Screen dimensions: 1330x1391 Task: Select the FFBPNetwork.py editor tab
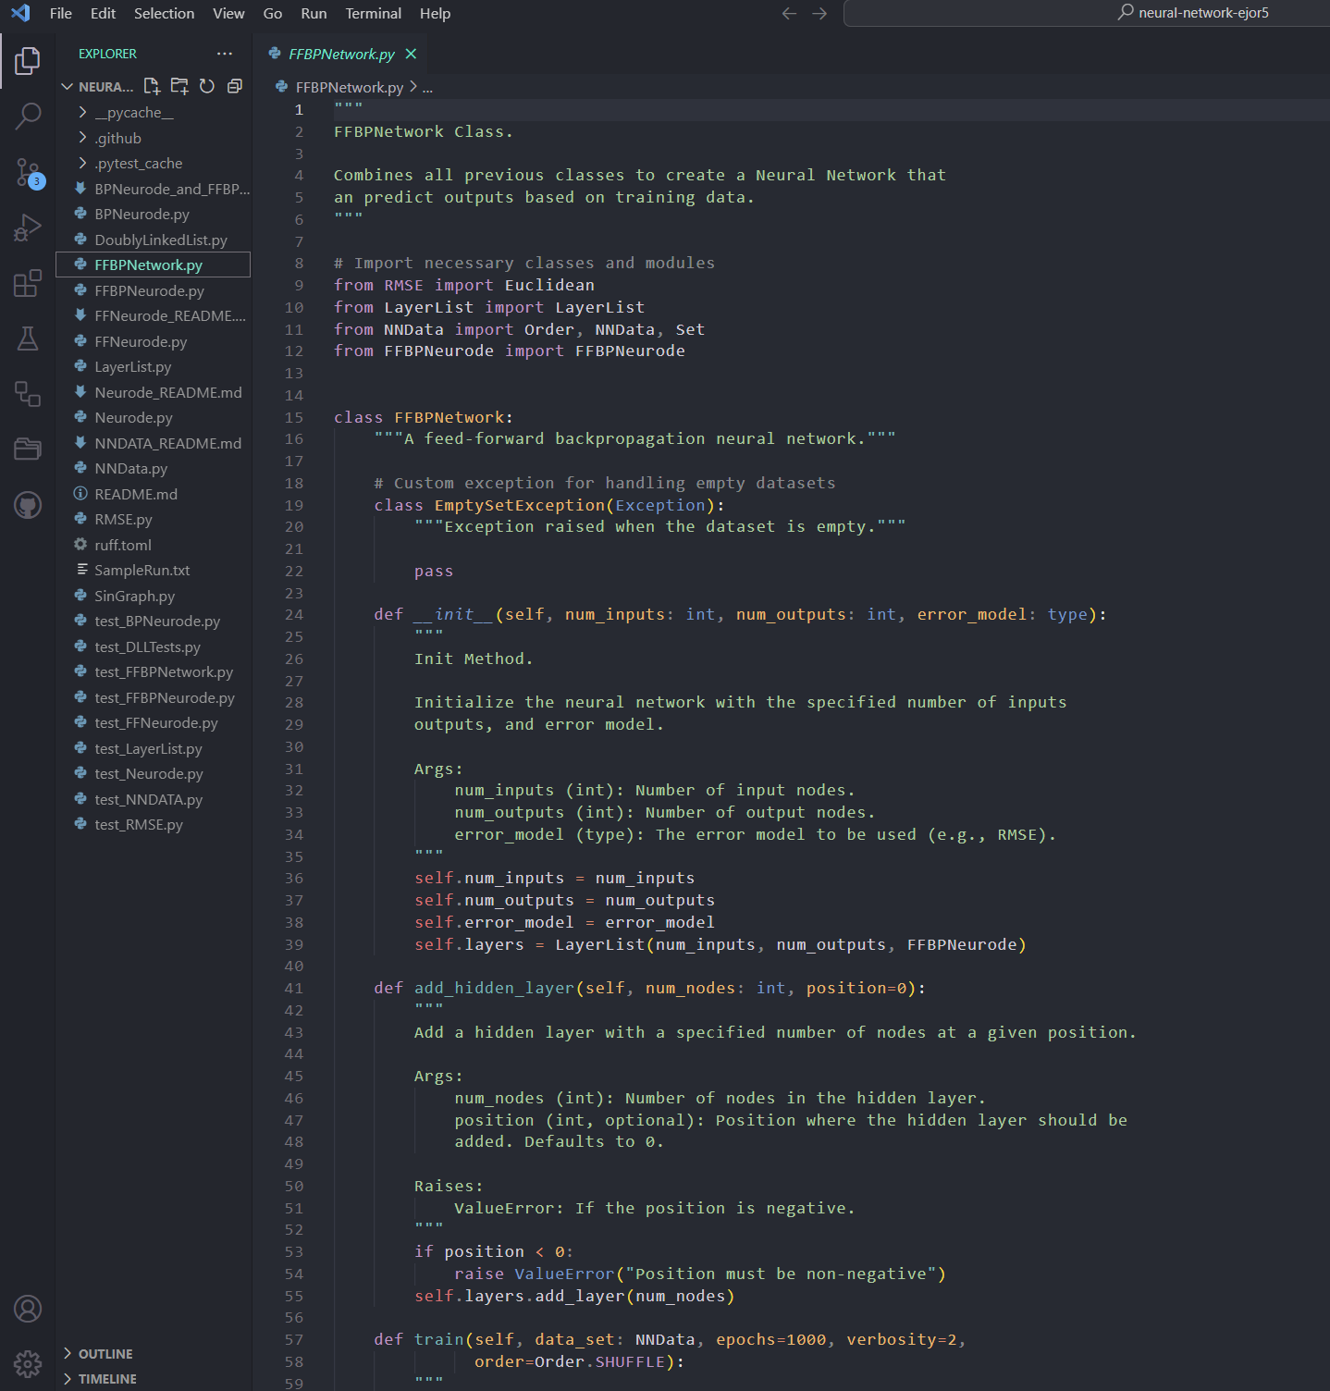pyautogui.click(x=341, y=54)
